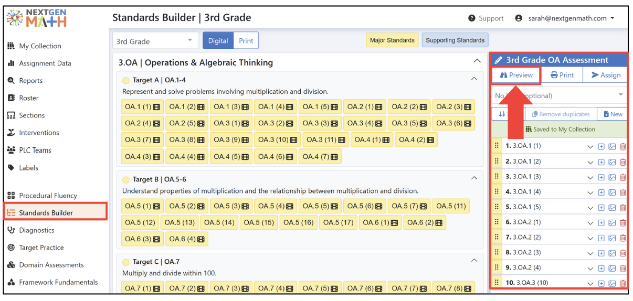Image resolution: width=633 pixels, height=301 pixels.
Task: Open the Support help link
Action: tap(486, 18)
